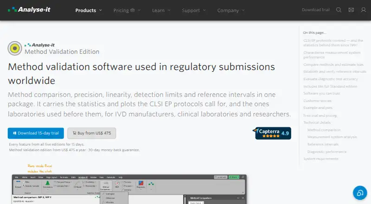Go to Establish and verify reference intervals
Viewport: 371px width, 204px height.
tap(334, 71)
